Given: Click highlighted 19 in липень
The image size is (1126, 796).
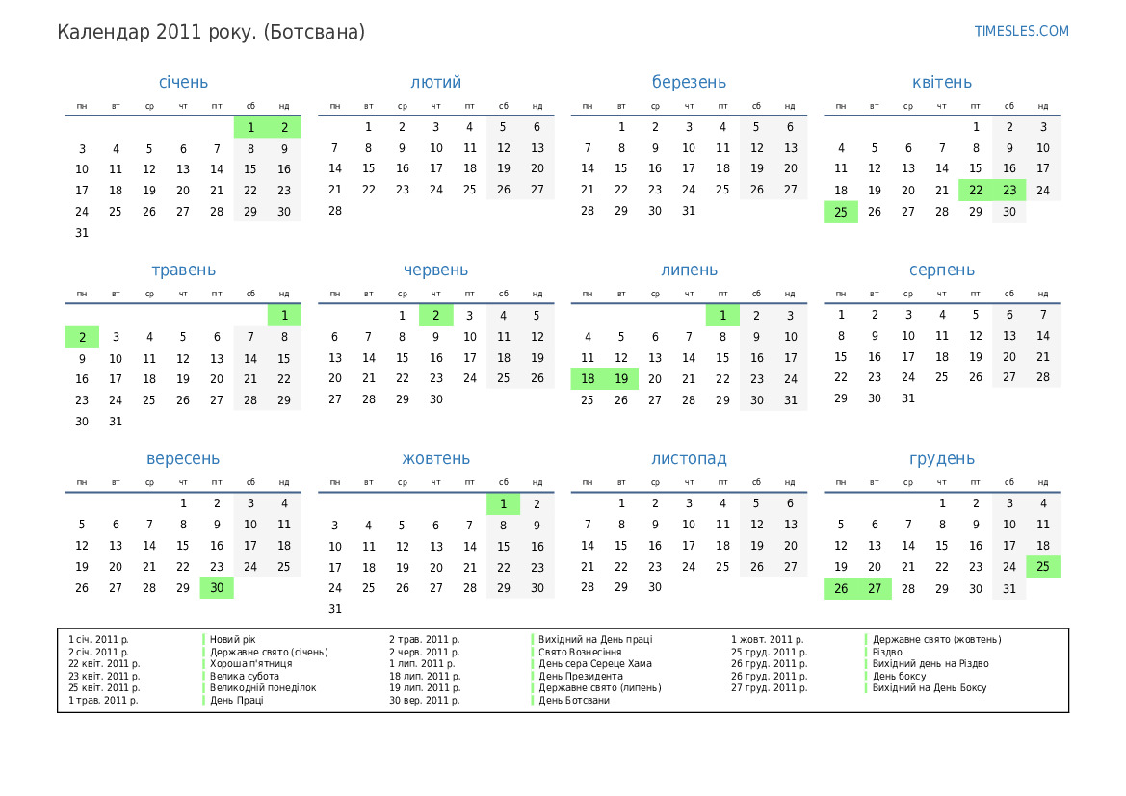Looking at the screenshot, I should coord(621,379).
